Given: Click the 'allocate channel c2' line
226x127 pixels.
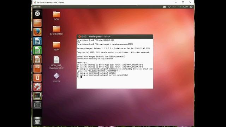Looking at the screenshot, I should click(x=110, y=67).
